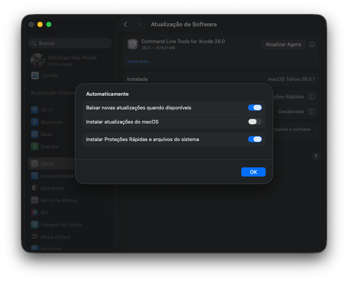
Task: Enable Instalar atualizações do macOS switch
Action: (255, 122)
